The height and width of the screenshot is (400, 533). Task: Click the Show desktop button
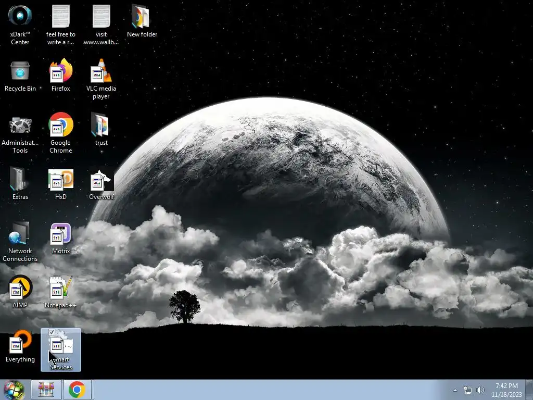point(529,390)
